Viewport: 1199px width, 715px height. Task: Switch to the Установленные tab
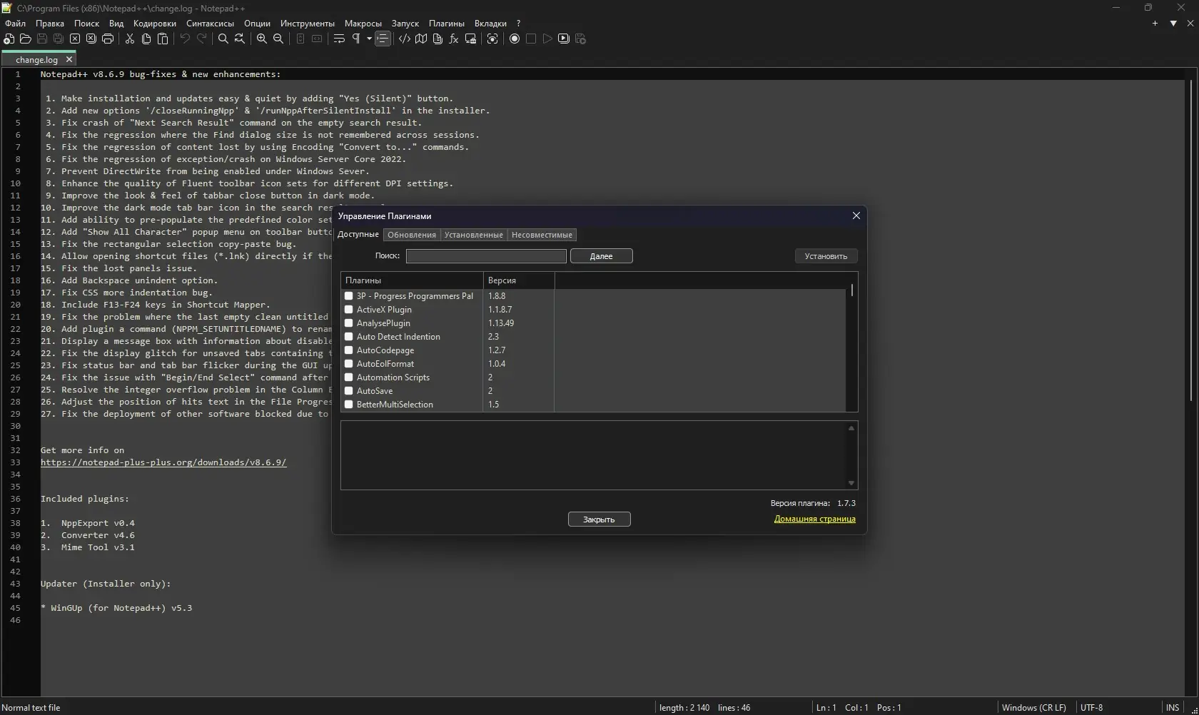tap(474, 235)
